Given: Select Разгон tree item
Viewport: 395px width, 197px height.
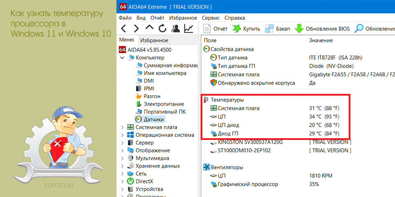Looking at the screenshot, I should click(148, 96).
